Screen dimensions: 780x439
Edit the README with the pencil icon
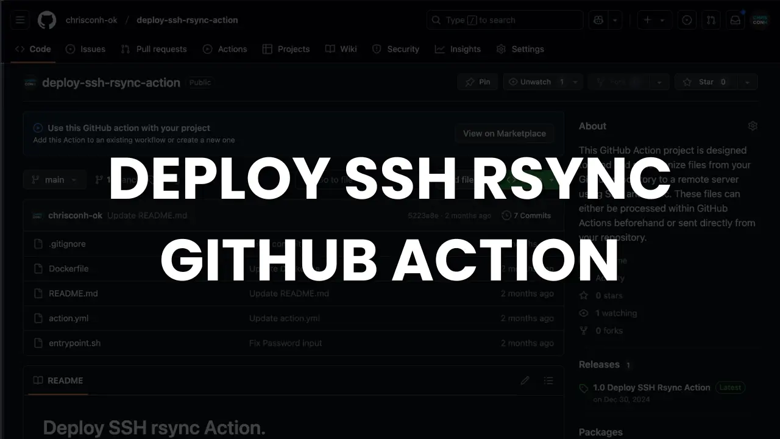tap(525, 380)
